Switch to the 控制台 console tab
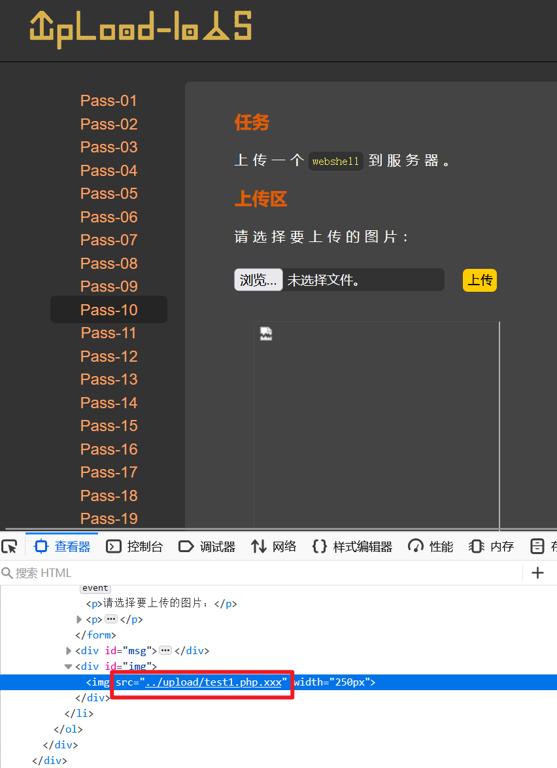The width and height of the screenshot is (557, 768). click(135, 546)
